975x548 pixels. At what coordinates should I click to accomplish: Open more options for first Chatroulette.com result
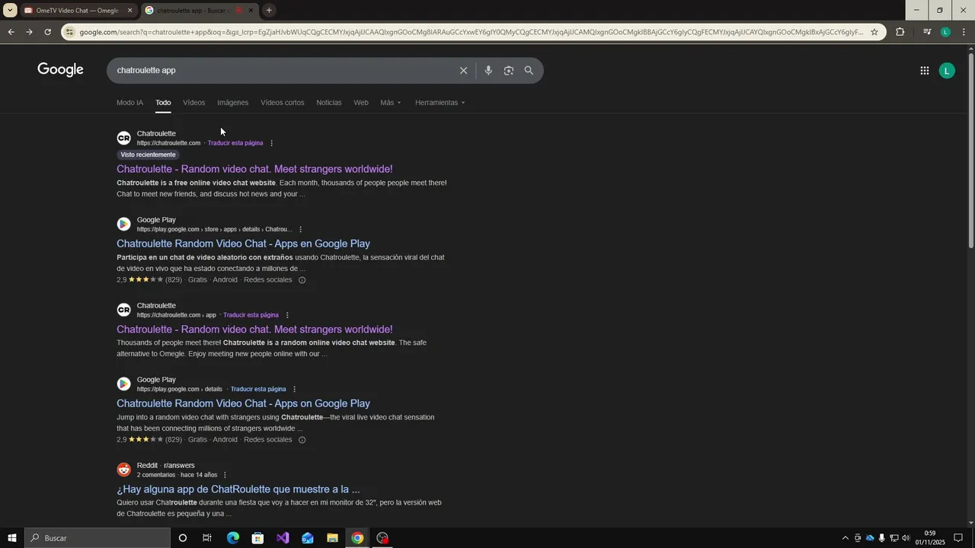tap(271, 143)
